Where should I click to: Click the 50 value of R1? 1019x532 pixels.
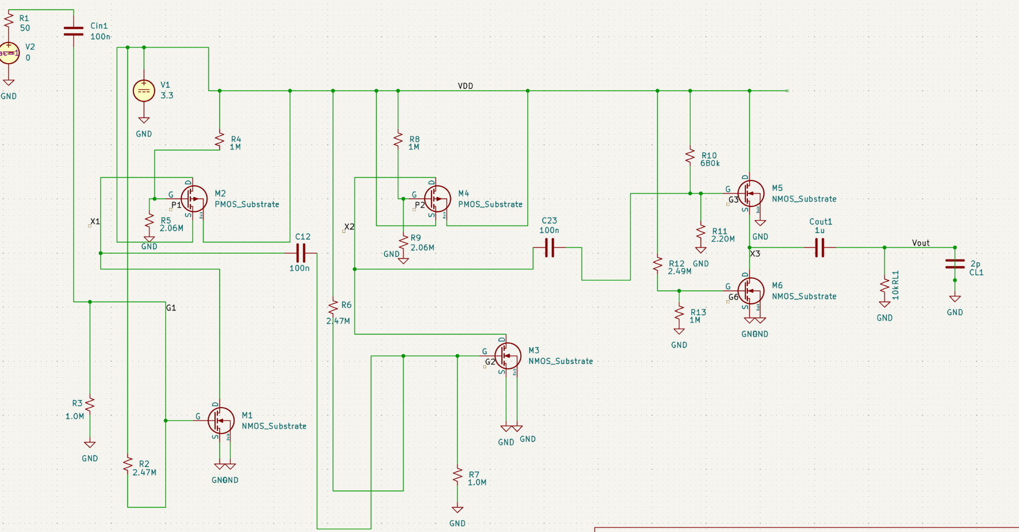coord(25,28)
